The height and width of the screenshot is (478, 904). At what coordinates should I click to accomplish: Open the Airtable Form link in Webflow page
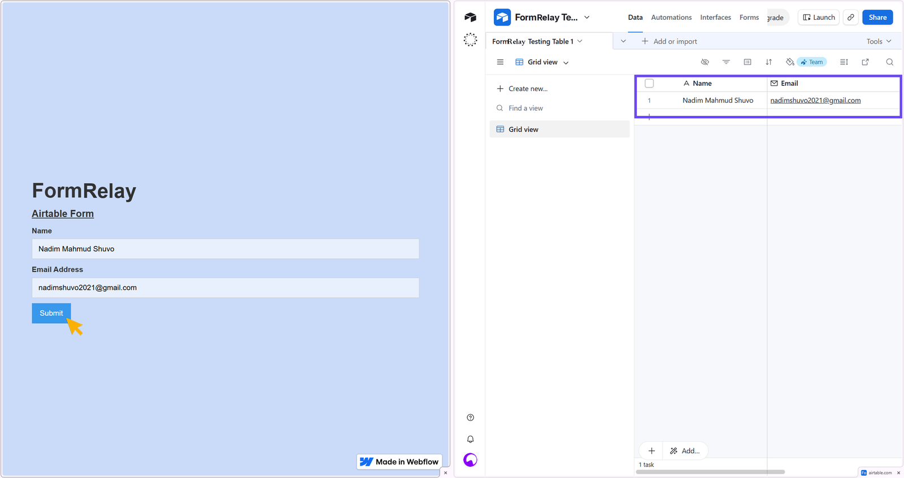coord(63,214)
